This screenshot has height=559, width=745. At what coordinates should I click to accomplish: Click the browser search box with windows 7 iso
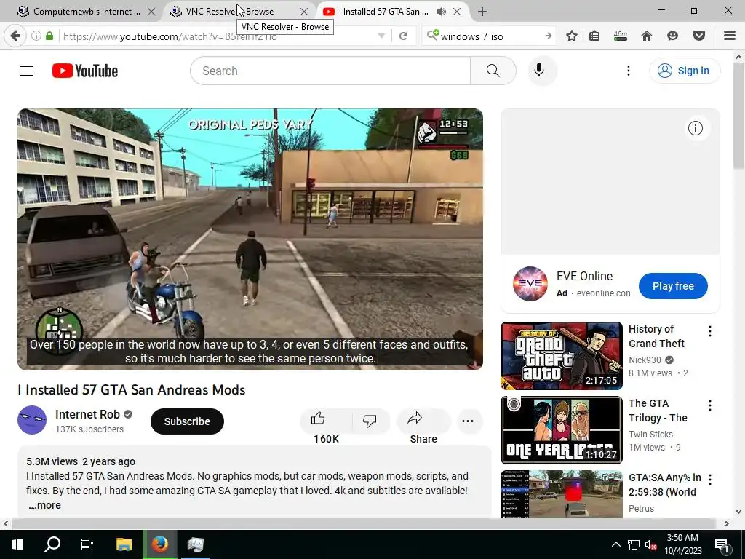[490, 36]
